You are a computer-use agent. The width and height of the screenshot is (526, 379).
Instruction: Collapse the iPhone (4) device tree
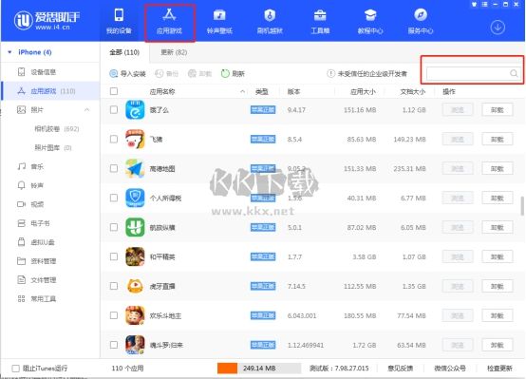point(9,52)
